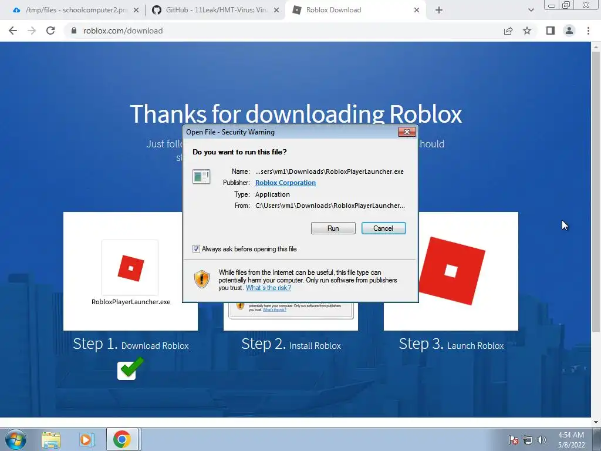Screen dimensions: 601x451
Task: Click the large Roblox logo in Step 3
Action: pyautogui.click(x=452, y=271)
